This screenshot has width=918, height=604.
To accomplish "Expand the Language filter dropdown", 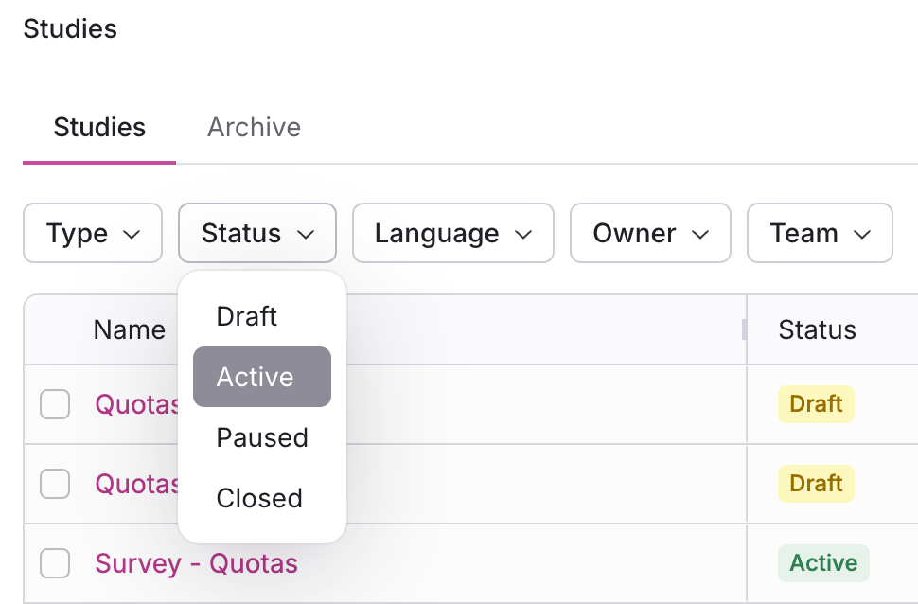I will 452,234.
